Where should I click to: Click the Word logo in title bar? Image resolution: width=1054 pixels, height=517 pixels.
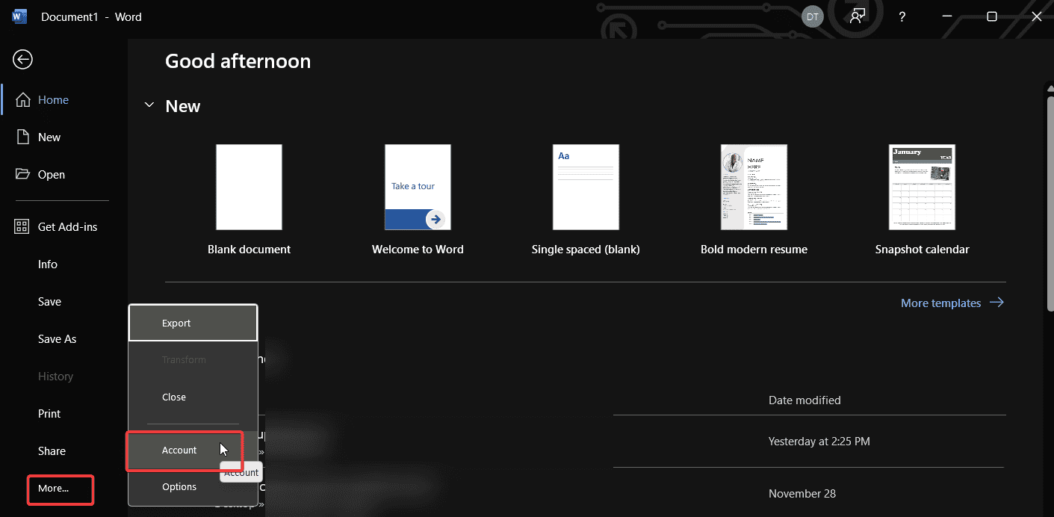19,16
